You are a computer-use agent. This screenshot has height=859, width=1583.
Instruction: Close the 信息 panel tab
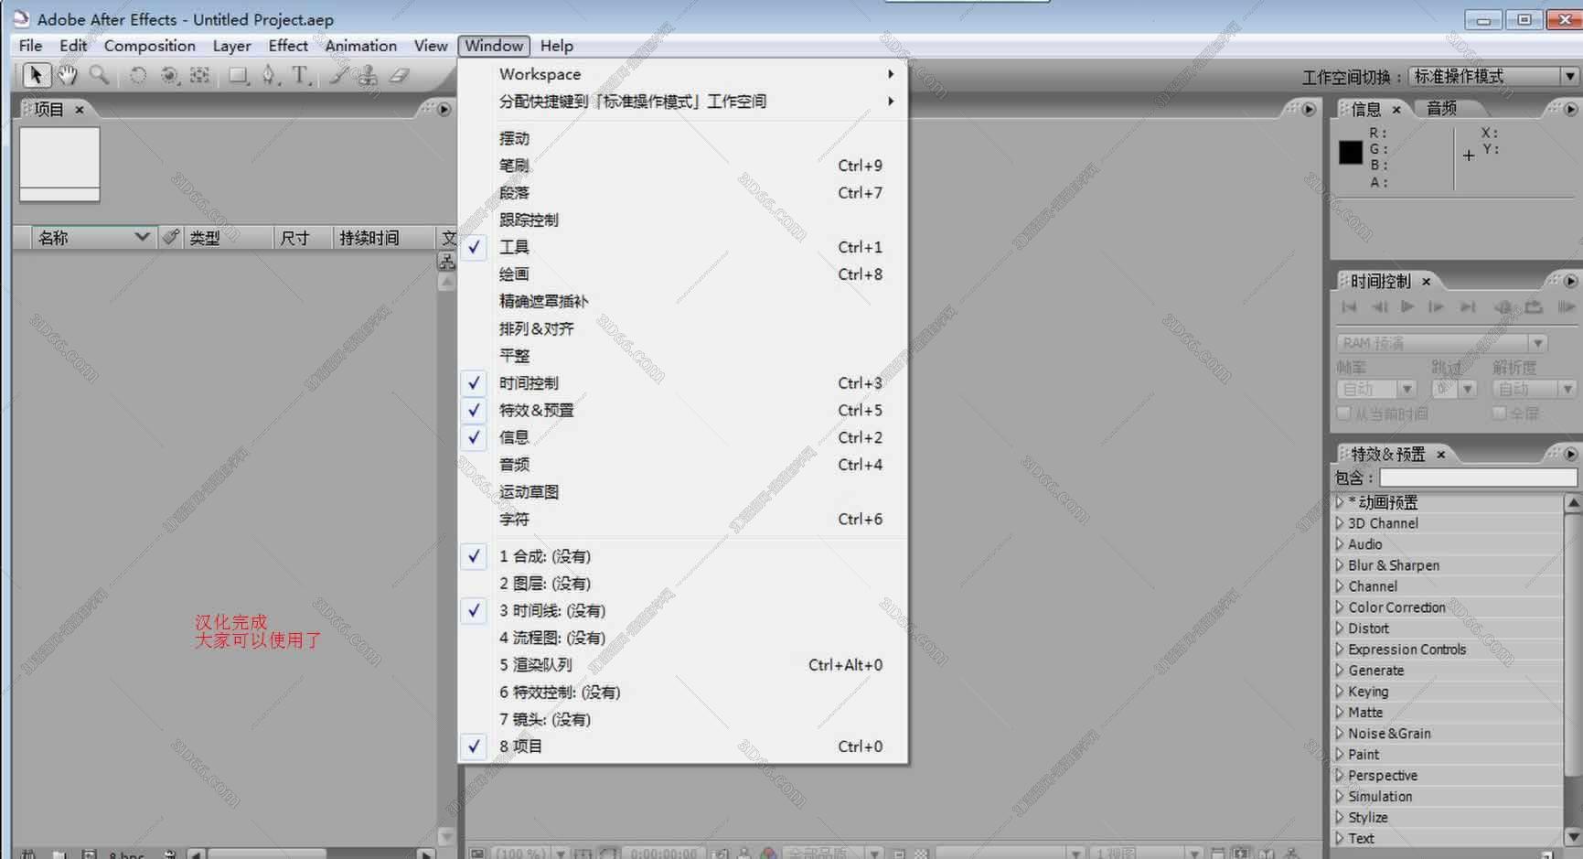click(1396, 110)
